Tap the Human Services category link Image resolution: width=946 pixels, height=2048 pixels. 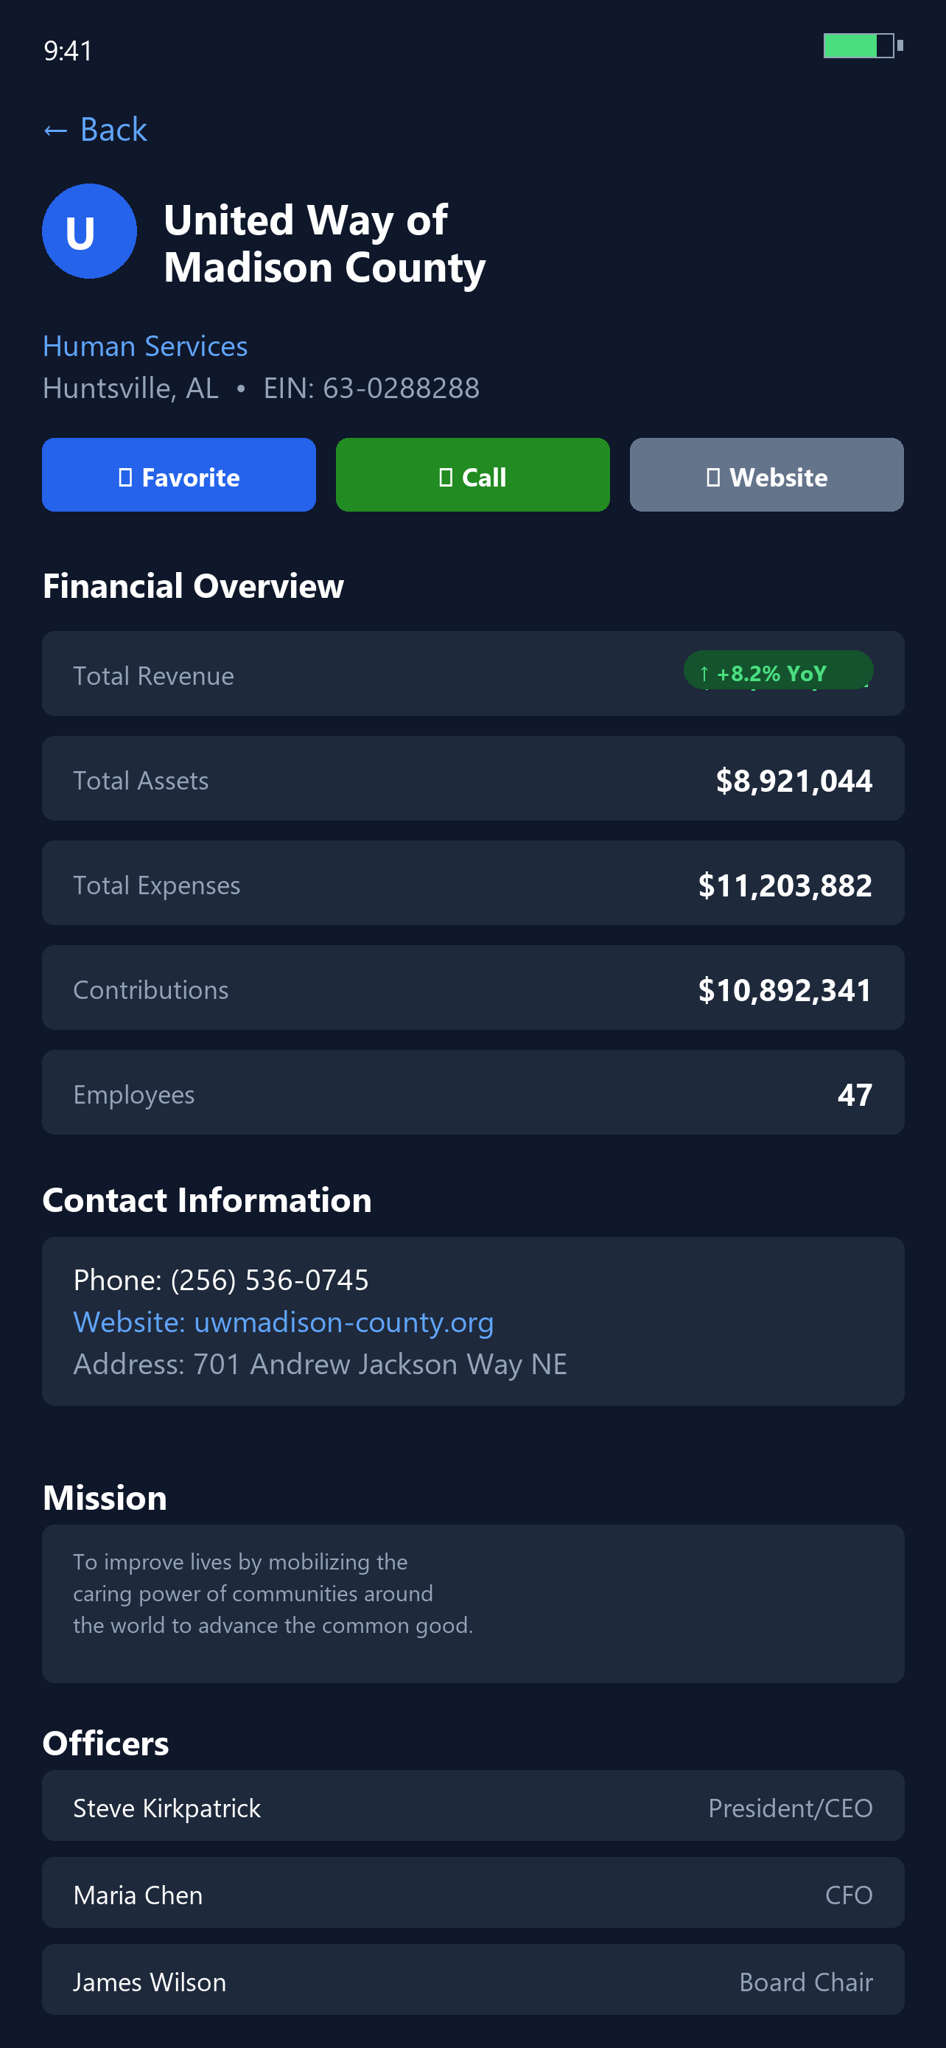tap(144, 346)
